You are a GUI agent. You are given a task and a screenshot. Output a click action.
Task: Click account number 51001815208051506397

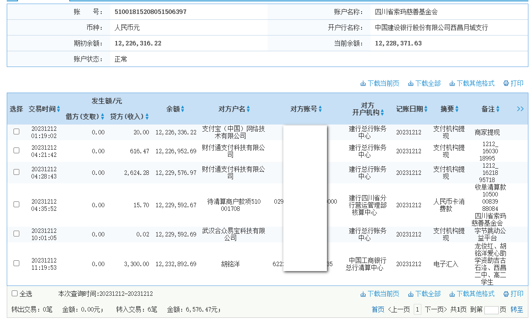tap(150, 12)
